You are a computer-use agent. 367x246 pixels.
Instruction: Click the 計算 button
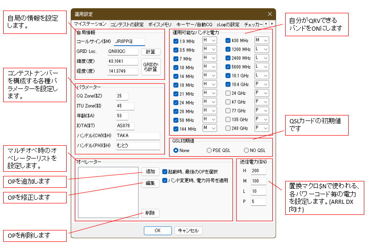pos(151,52)
